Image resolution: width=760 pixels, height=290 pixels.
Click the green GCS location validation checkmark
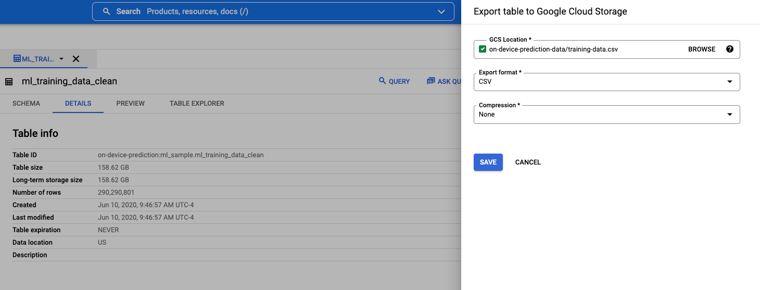pyautogui.click(x=483, y=49)
